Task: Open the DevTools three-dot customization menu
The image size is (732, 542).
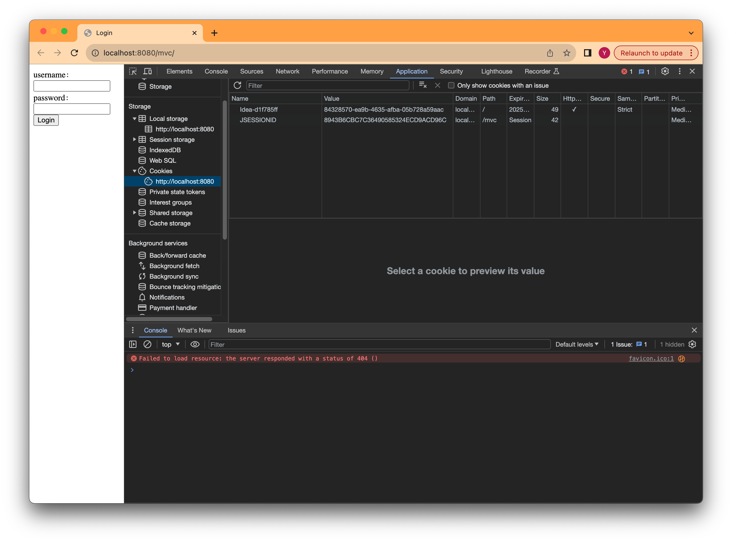Action: pyautogui.click(x=679, y=71)
